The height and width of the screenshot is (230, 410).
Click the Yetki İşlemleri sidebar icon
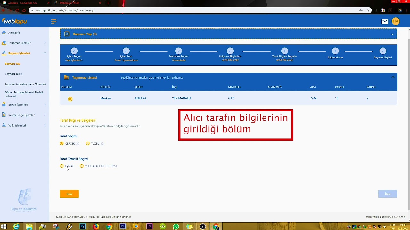(x=4, y=125)
